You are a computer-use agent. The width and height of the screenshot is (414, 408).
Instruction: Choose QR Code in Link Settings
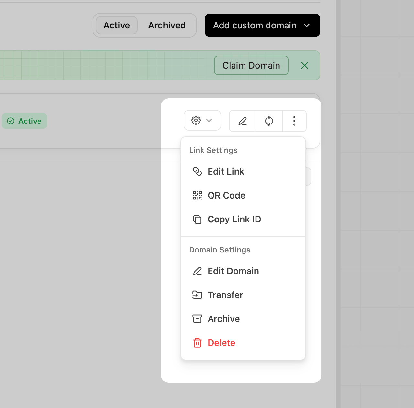click(243, 195)
